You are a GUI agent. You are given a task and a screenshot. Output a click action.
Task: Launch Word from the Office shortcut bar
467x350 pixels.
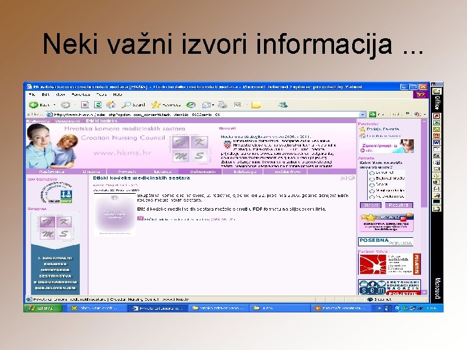(437, 142)
